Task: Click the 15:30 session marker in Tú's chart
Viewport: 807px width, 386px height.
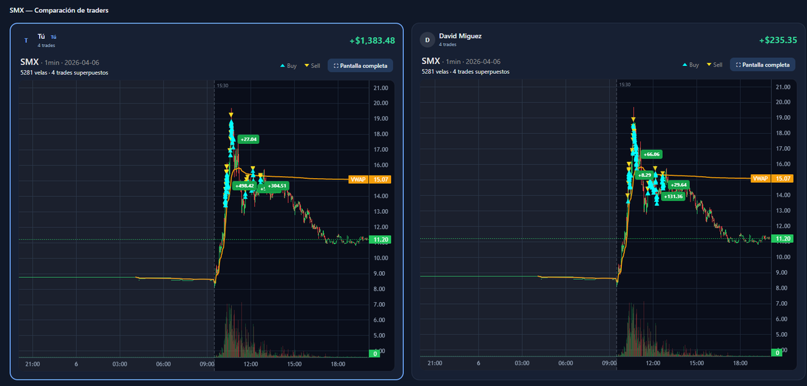Action: click(x=222, y=85)
